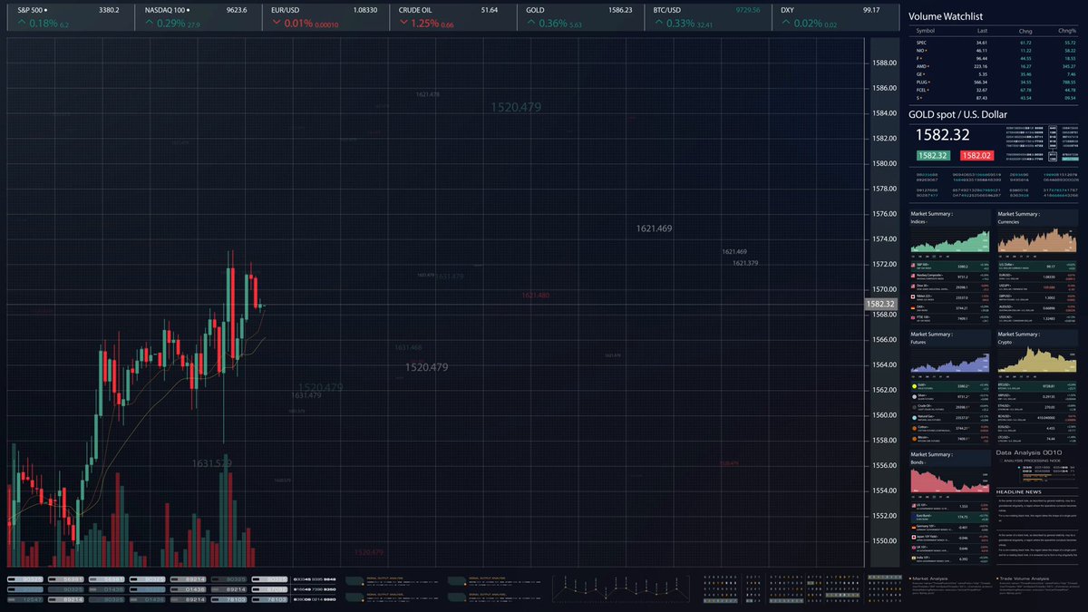
Task: Click the yellow coin icon beside Gold futures
Action: click(x=914, y=384)
